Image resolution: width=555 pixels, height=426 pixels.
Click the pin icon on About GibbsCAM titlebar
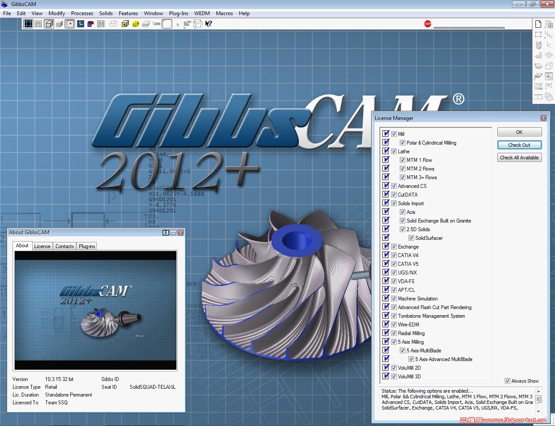(x=166, y=232)
